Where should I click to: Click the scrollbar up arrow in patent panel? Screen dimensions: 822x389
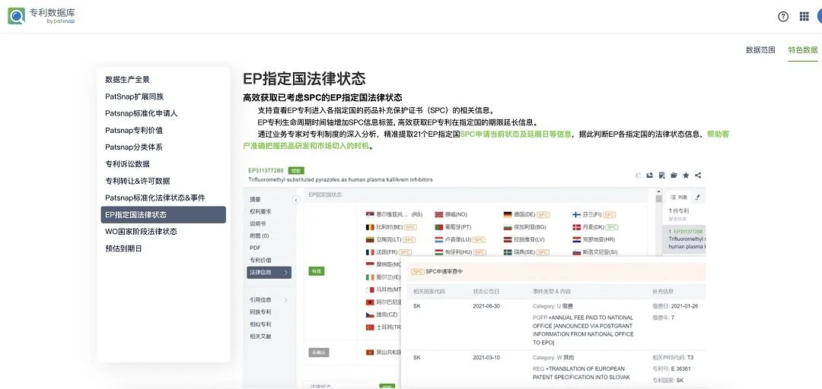[x=658, y=192]
